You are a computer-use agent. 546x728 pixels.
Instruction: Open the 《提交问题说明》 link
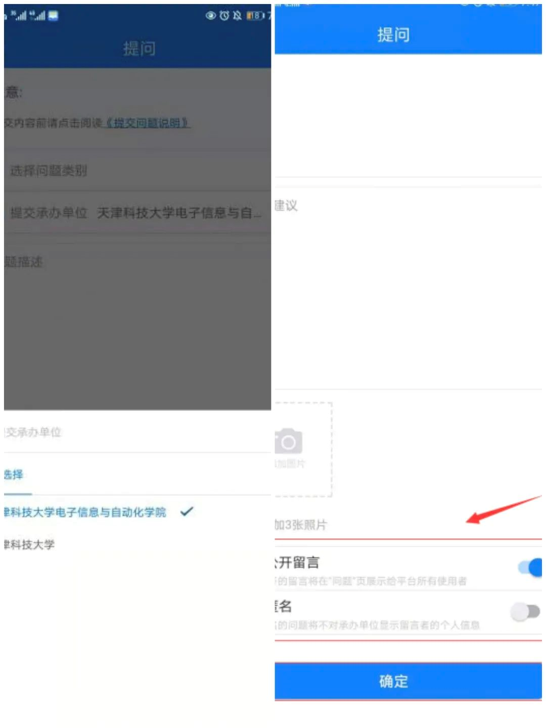[147, 123]
